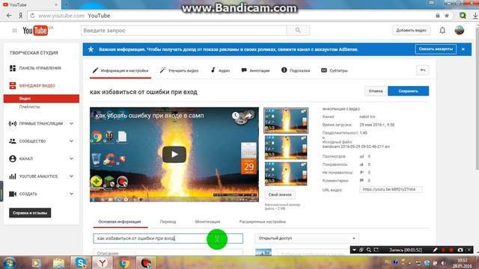Image resolution: width=479 pixels, height=269 pixels.
Task: Open Google Chrome from the taskbar
Action: (124, 262)
